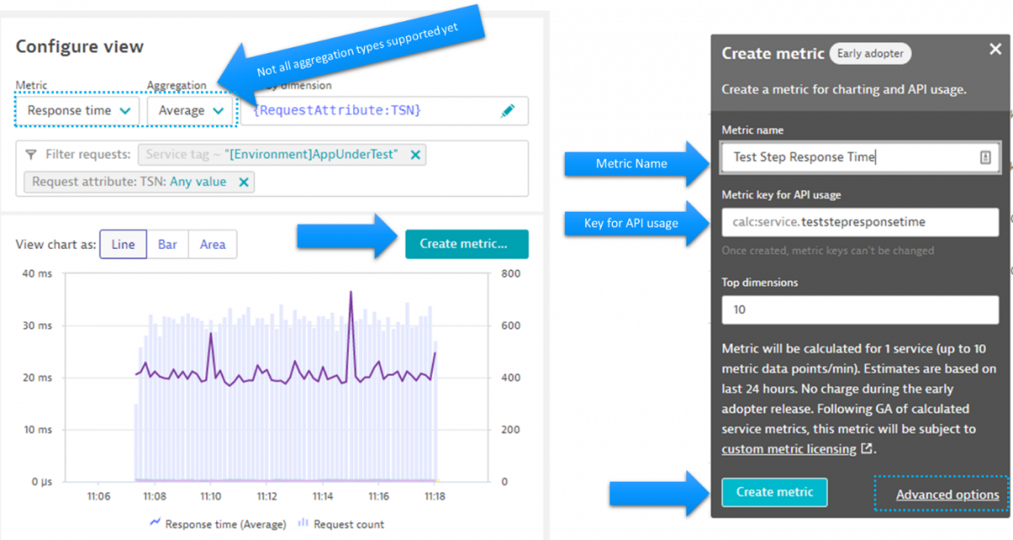Remove the Service tag AppUnderTest filter

click(x=414, y=154)
